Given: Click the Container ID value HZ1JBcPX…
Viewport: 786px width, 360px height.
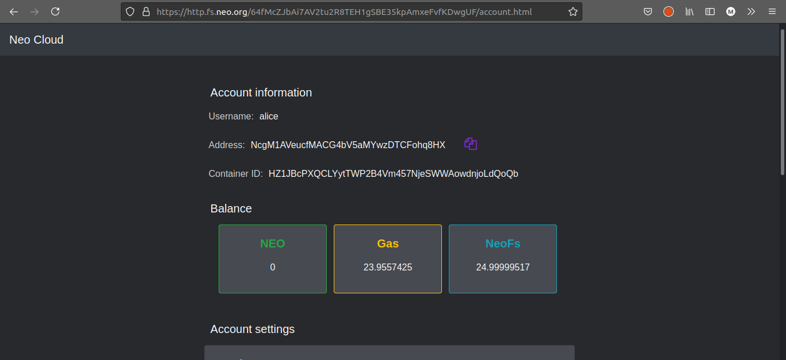Looking at the screenshot, I should [x=394, y=174].
